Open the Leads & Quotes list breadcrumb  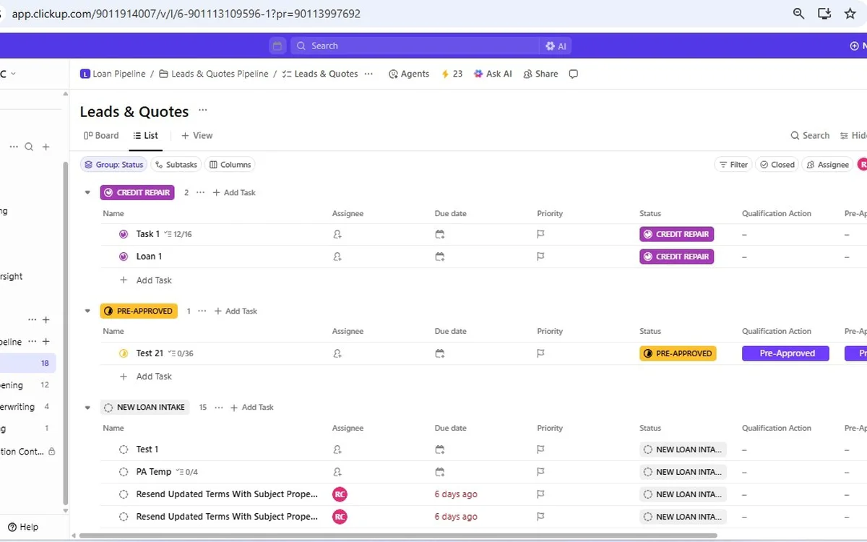click(x=320, y=74)
